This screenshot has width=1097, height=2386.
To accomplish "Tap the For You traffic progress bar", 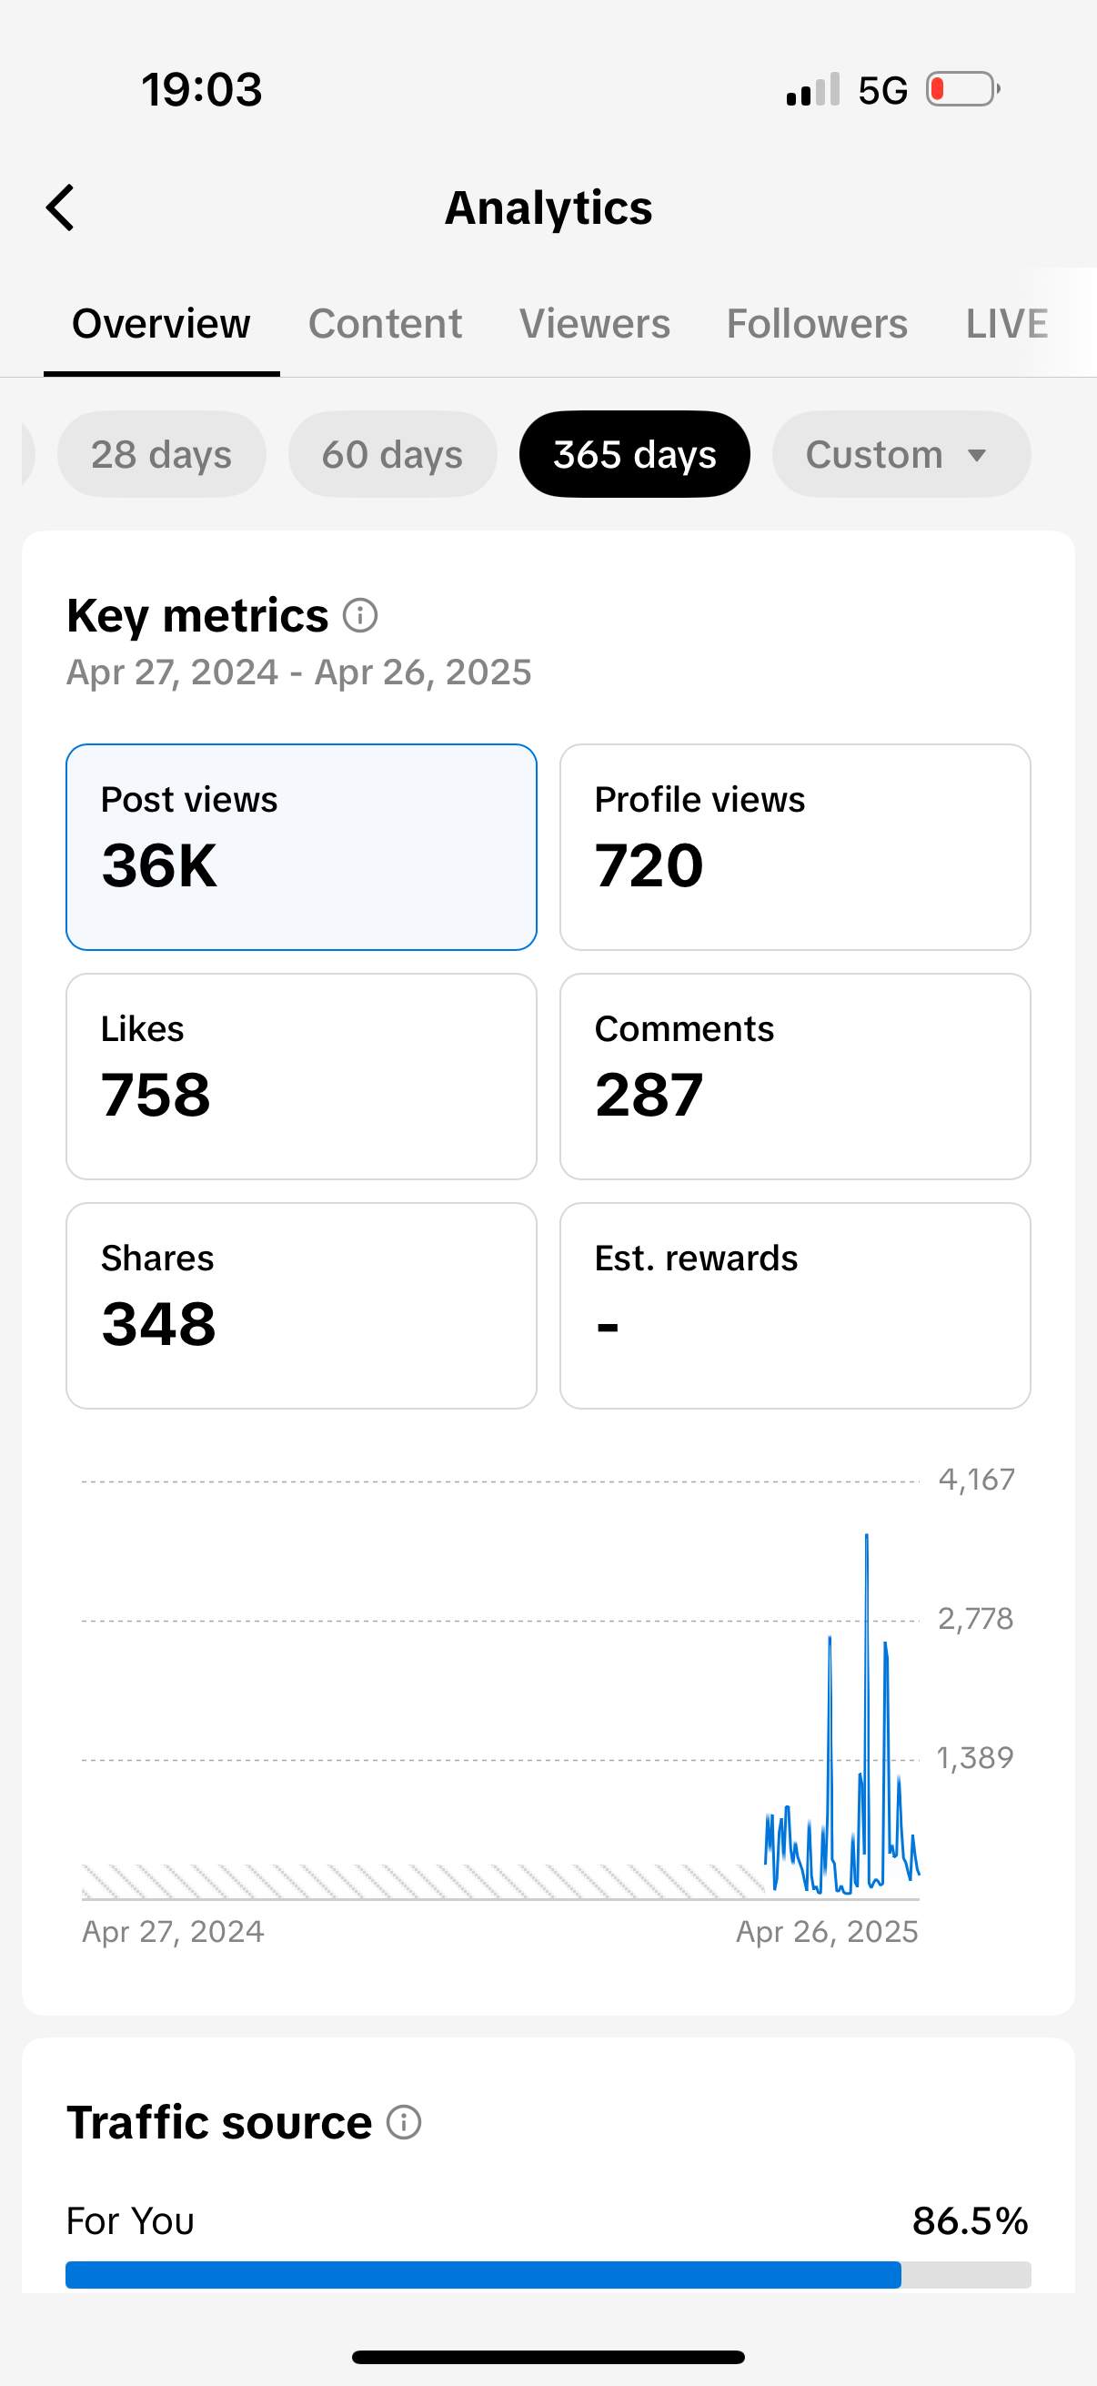I will [548, 2274].
